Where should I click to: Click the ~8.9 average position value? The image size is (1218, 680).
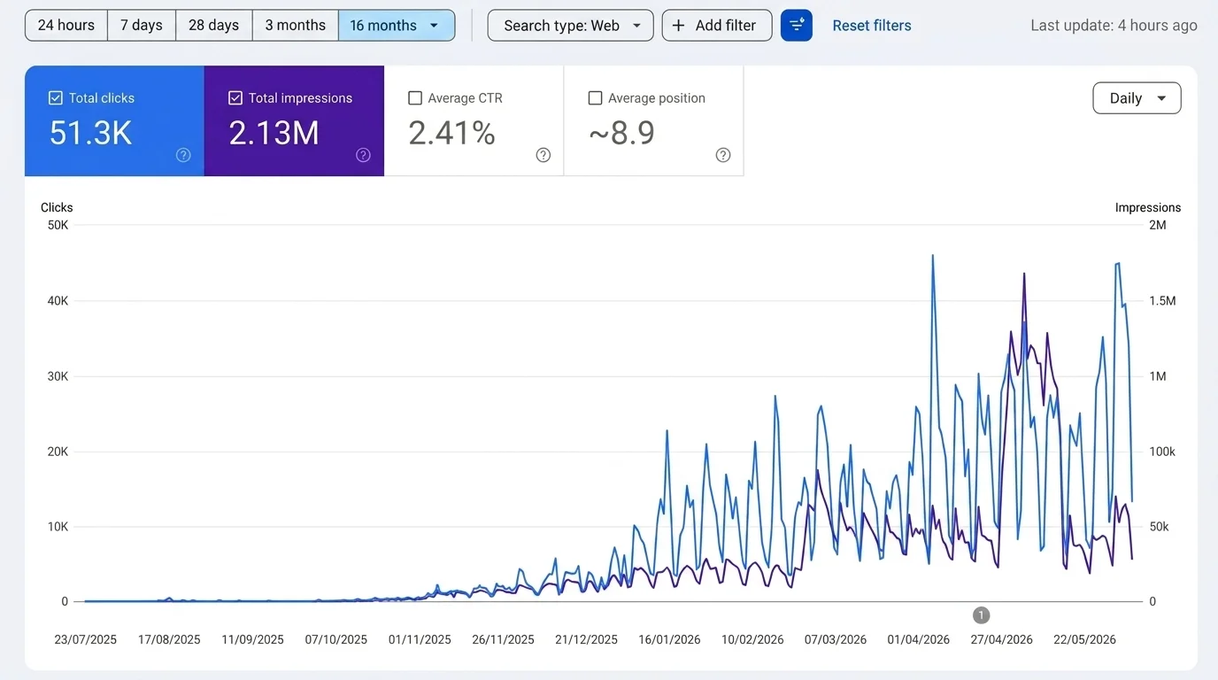click(x=621, y=133)
